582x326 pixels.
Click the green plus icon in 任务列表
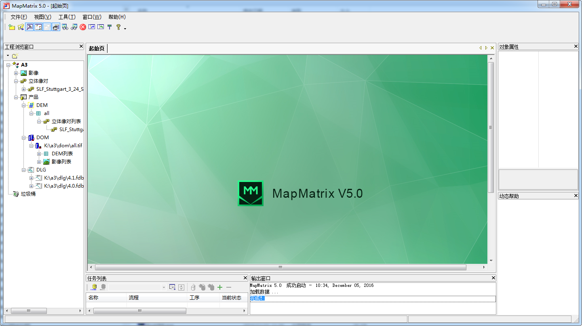[x=220, y=287]
